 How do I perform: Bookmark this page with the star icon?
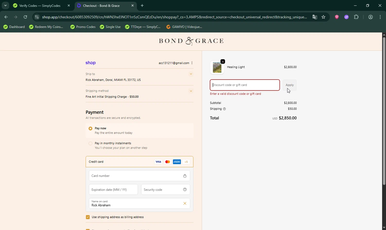[323, 17]
